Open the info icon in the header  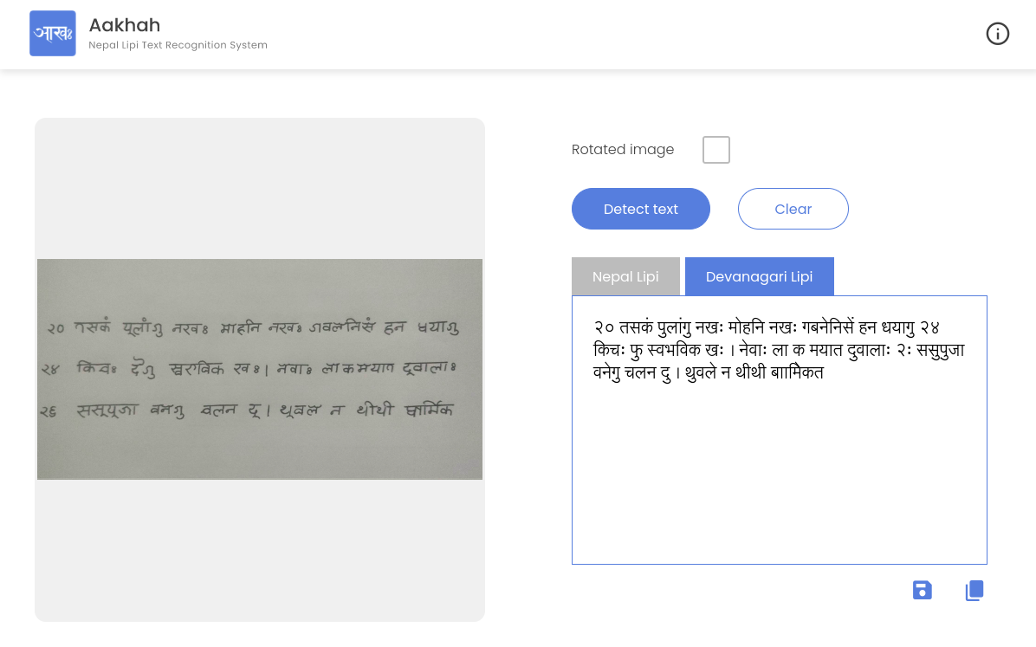(x=997, y=34)
